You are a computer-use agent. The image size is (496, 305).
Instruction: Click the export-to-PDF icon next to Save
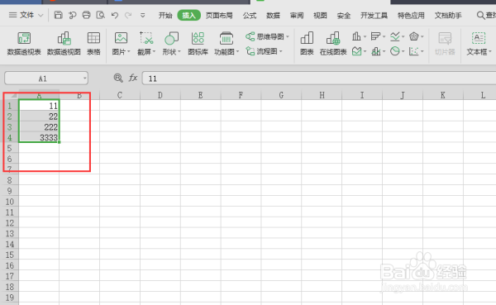(x=73, y=15)
